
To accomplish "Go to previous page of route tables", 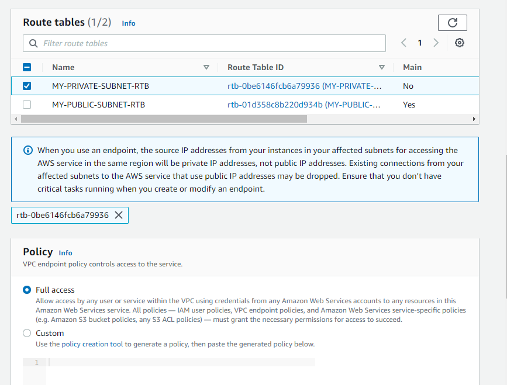I will point(403,43).
